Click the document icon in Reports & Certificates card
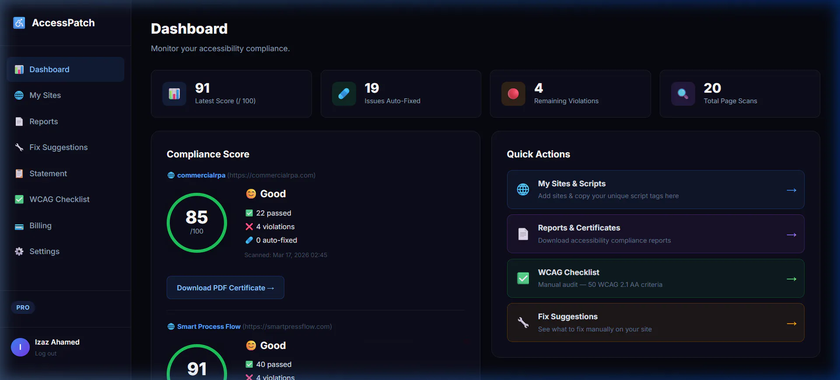The height and width of the screenshot is (380, 840). (x=523, y=234)
